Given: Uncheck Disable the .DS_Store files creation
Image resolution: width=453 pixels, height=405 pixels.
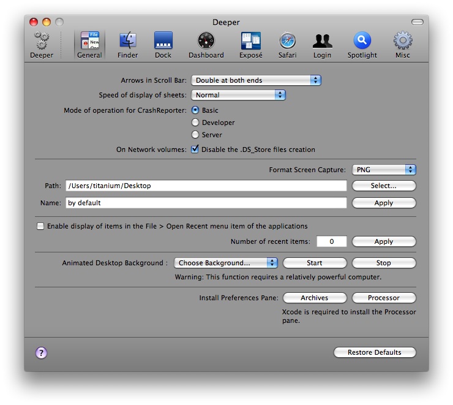Looking at the screenshot, I should coord(195,150).
